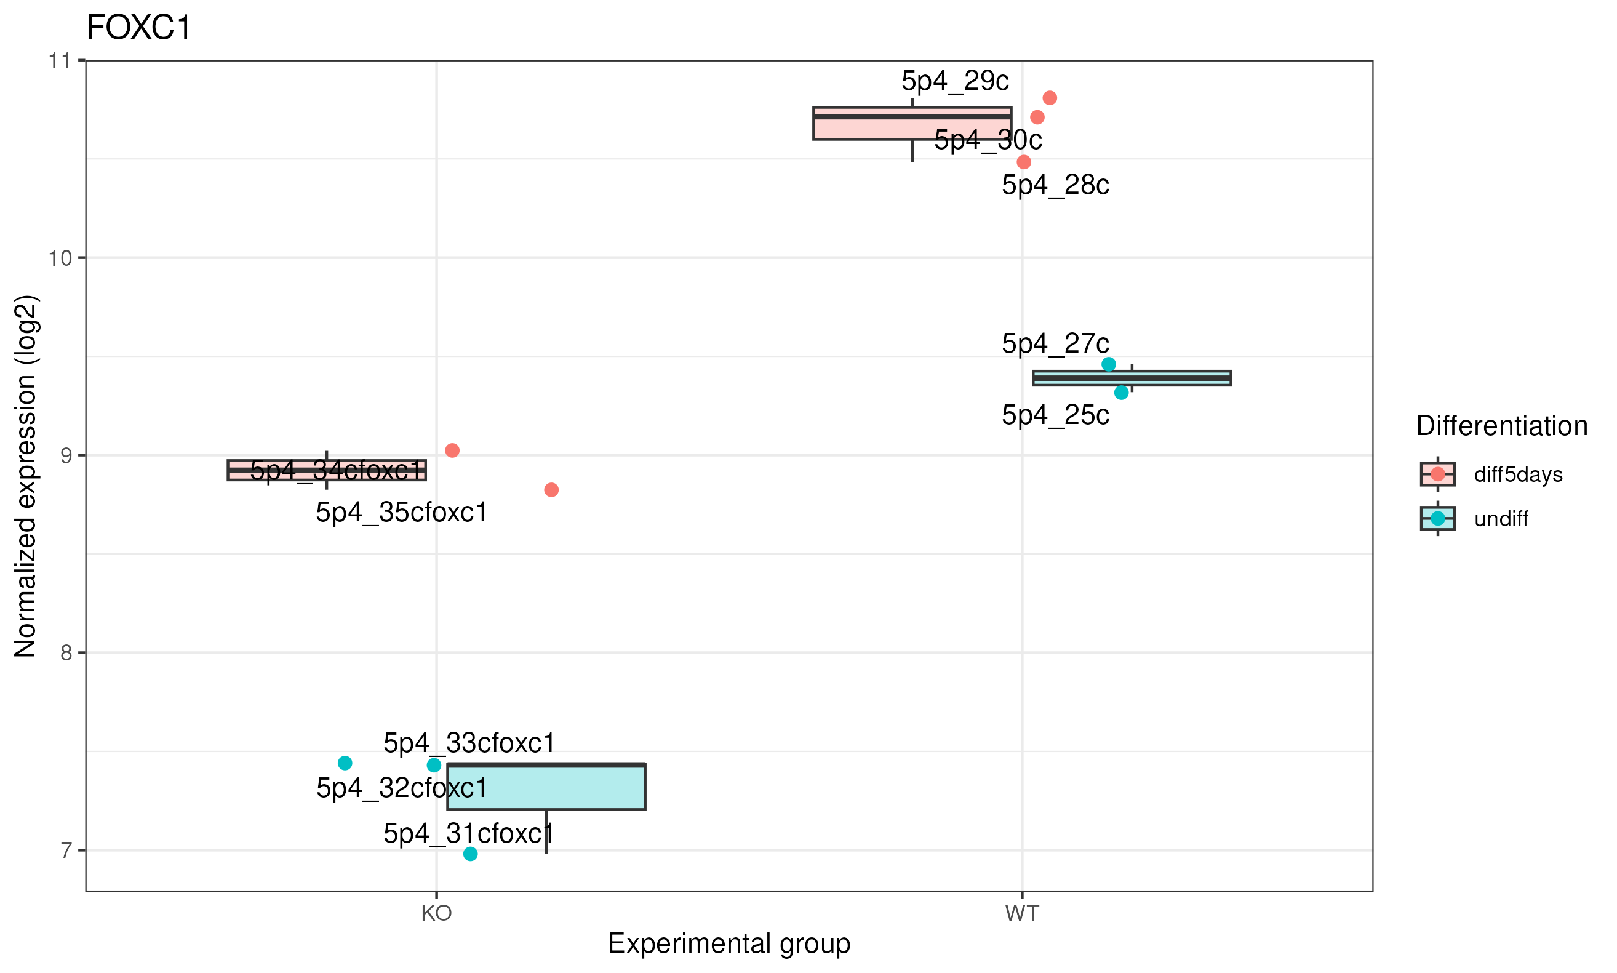Click the 5p4_27c sample label
The height and width of the screenshot is (973, 1617).
pos(1055,343)
